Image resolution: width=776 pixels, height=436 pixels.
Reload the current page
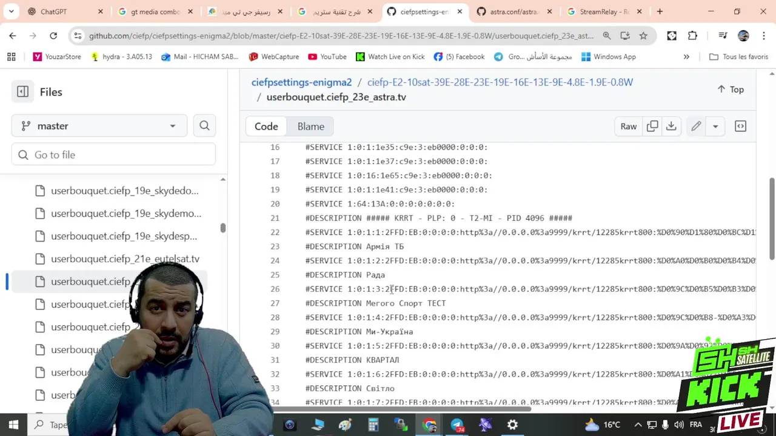tap(53, 36)
